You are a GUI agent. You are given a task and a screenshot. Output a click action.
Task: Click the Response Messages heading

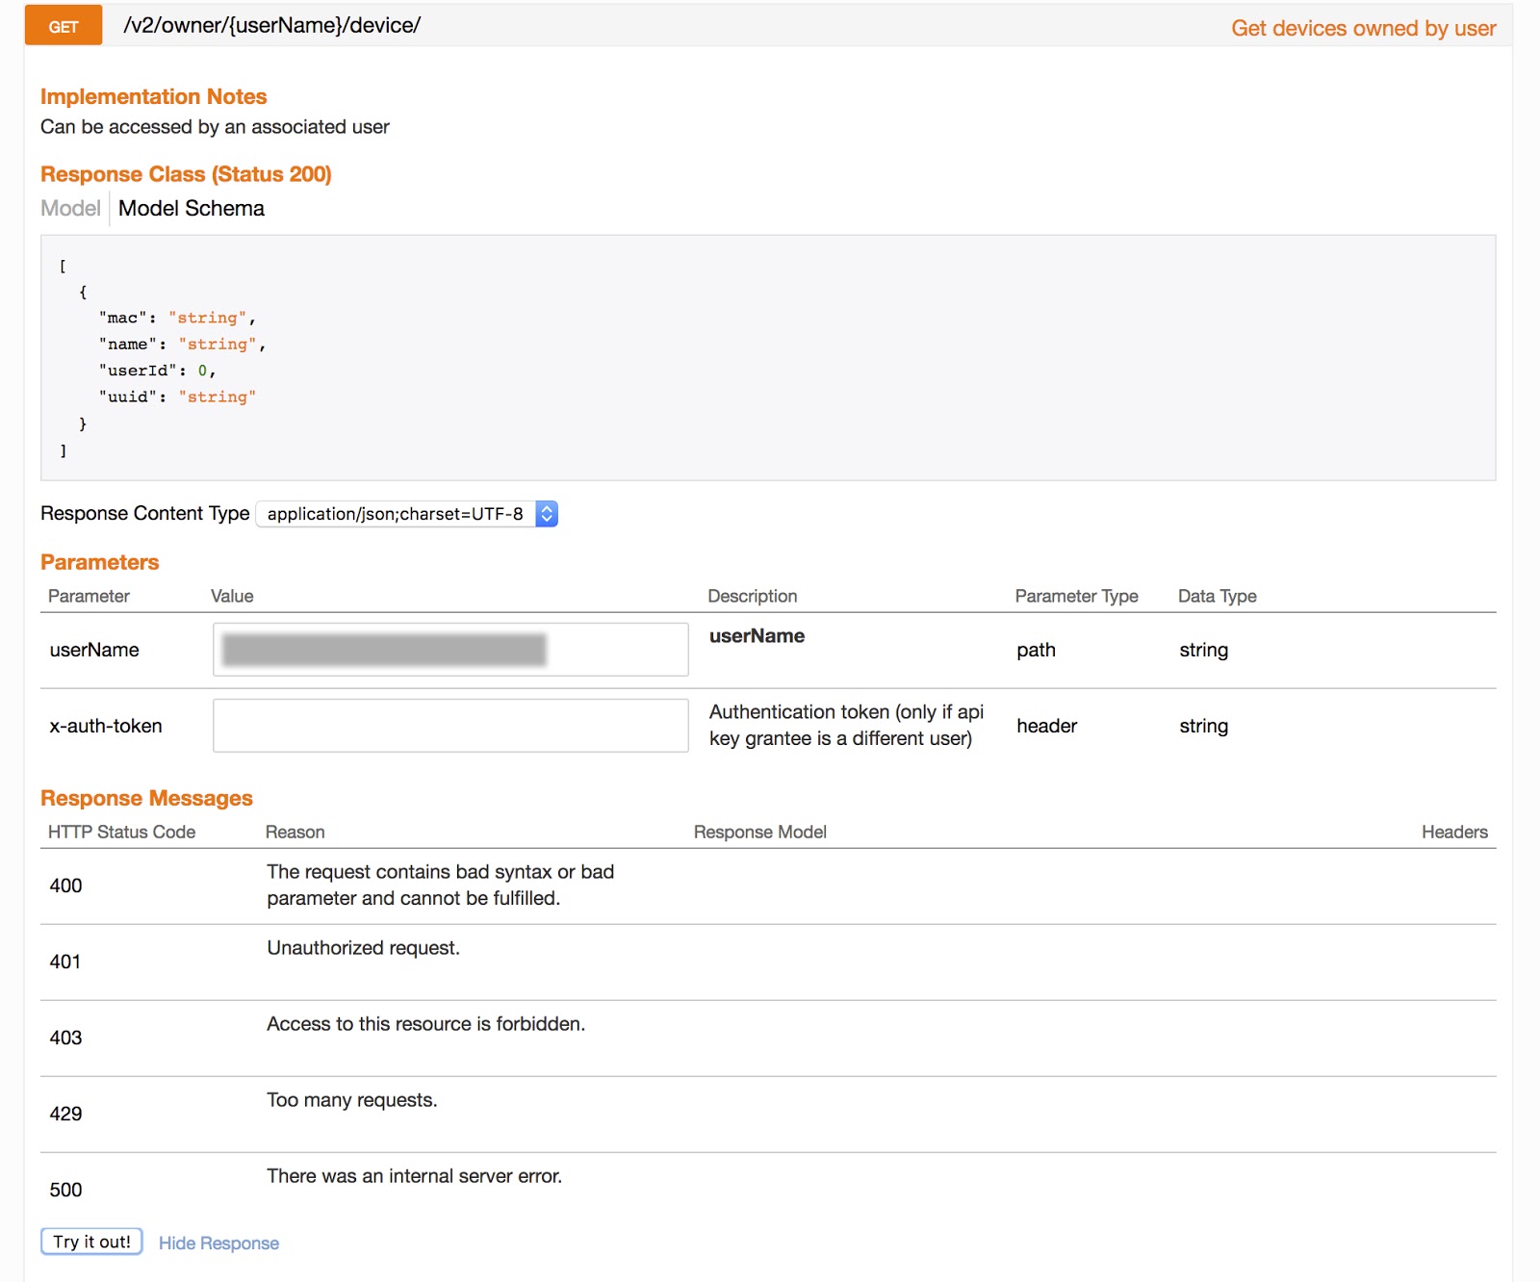pos(146,798)
